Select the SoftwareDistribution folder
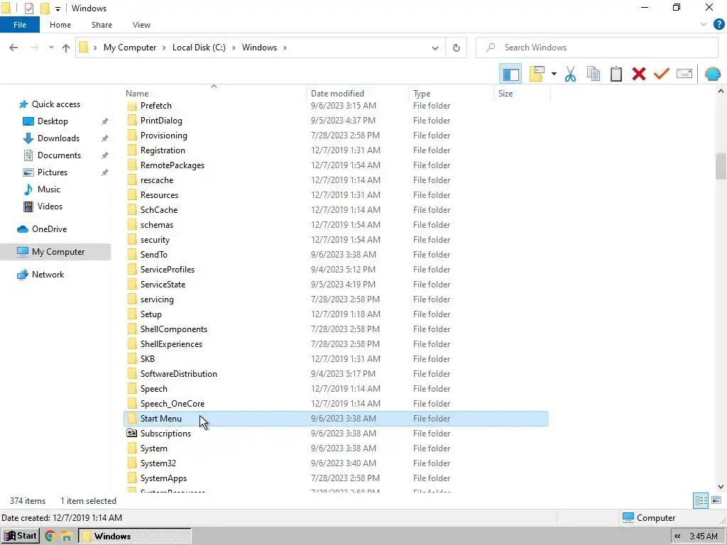727x545 pixels. (x=178, y=374)
